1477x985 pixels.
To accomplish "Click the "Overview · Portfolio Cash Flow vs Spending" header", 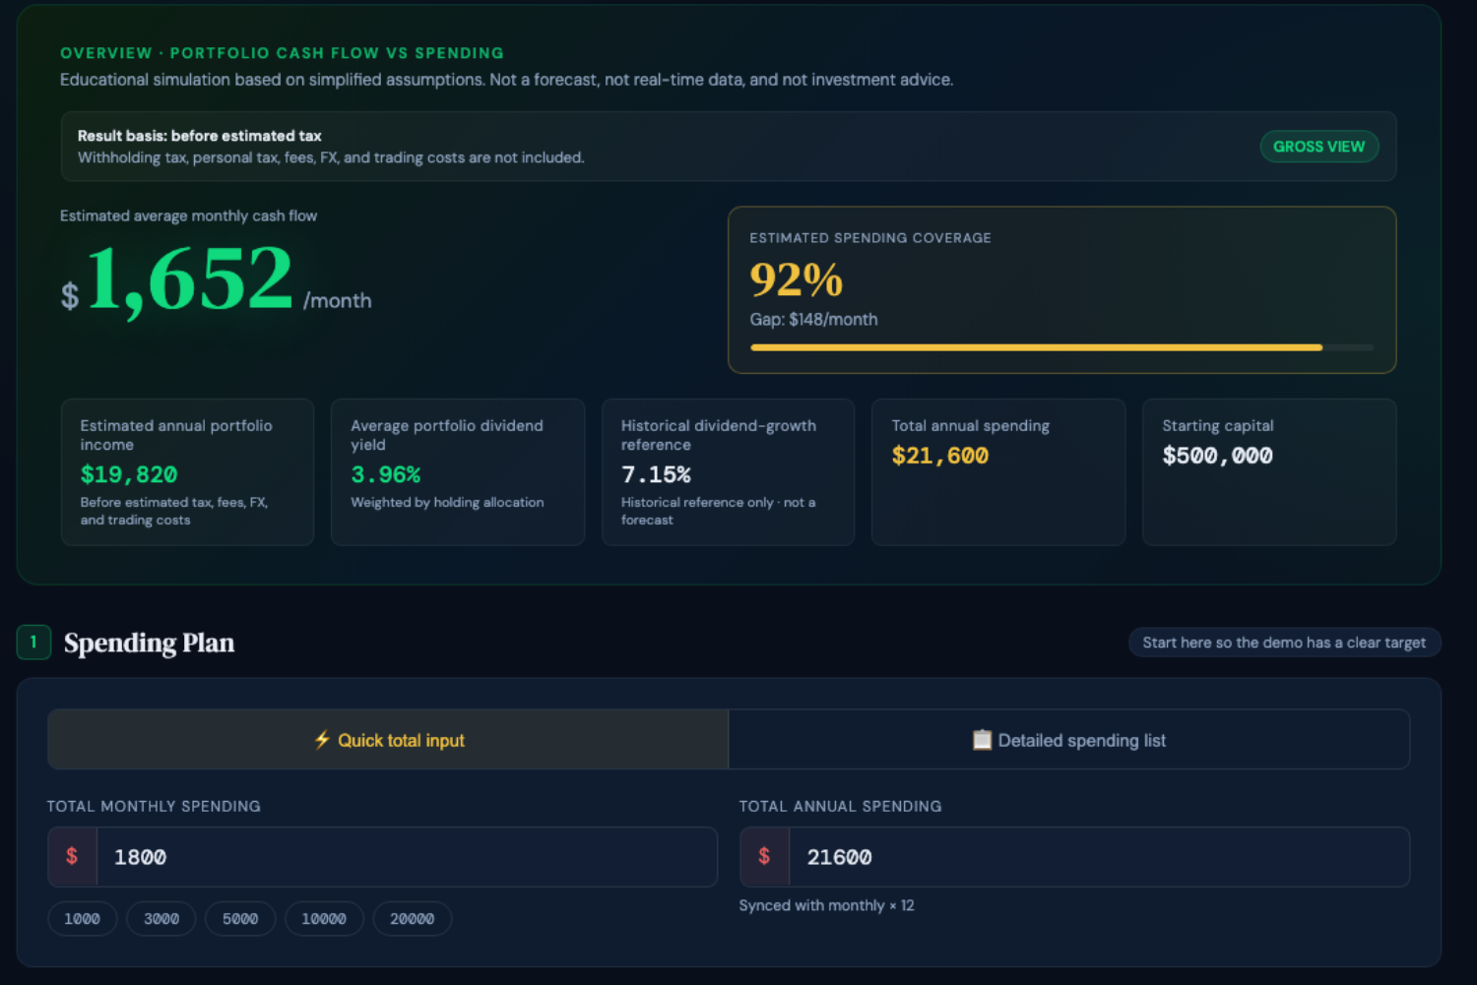I will [282, 53].
